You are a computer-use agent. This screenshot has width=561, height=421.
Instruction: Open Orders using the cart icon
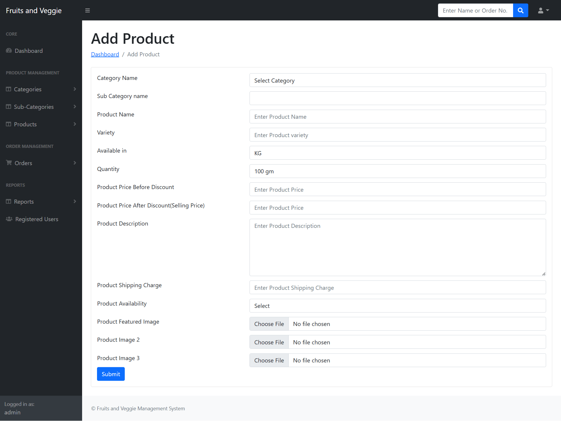coord(9,163)
